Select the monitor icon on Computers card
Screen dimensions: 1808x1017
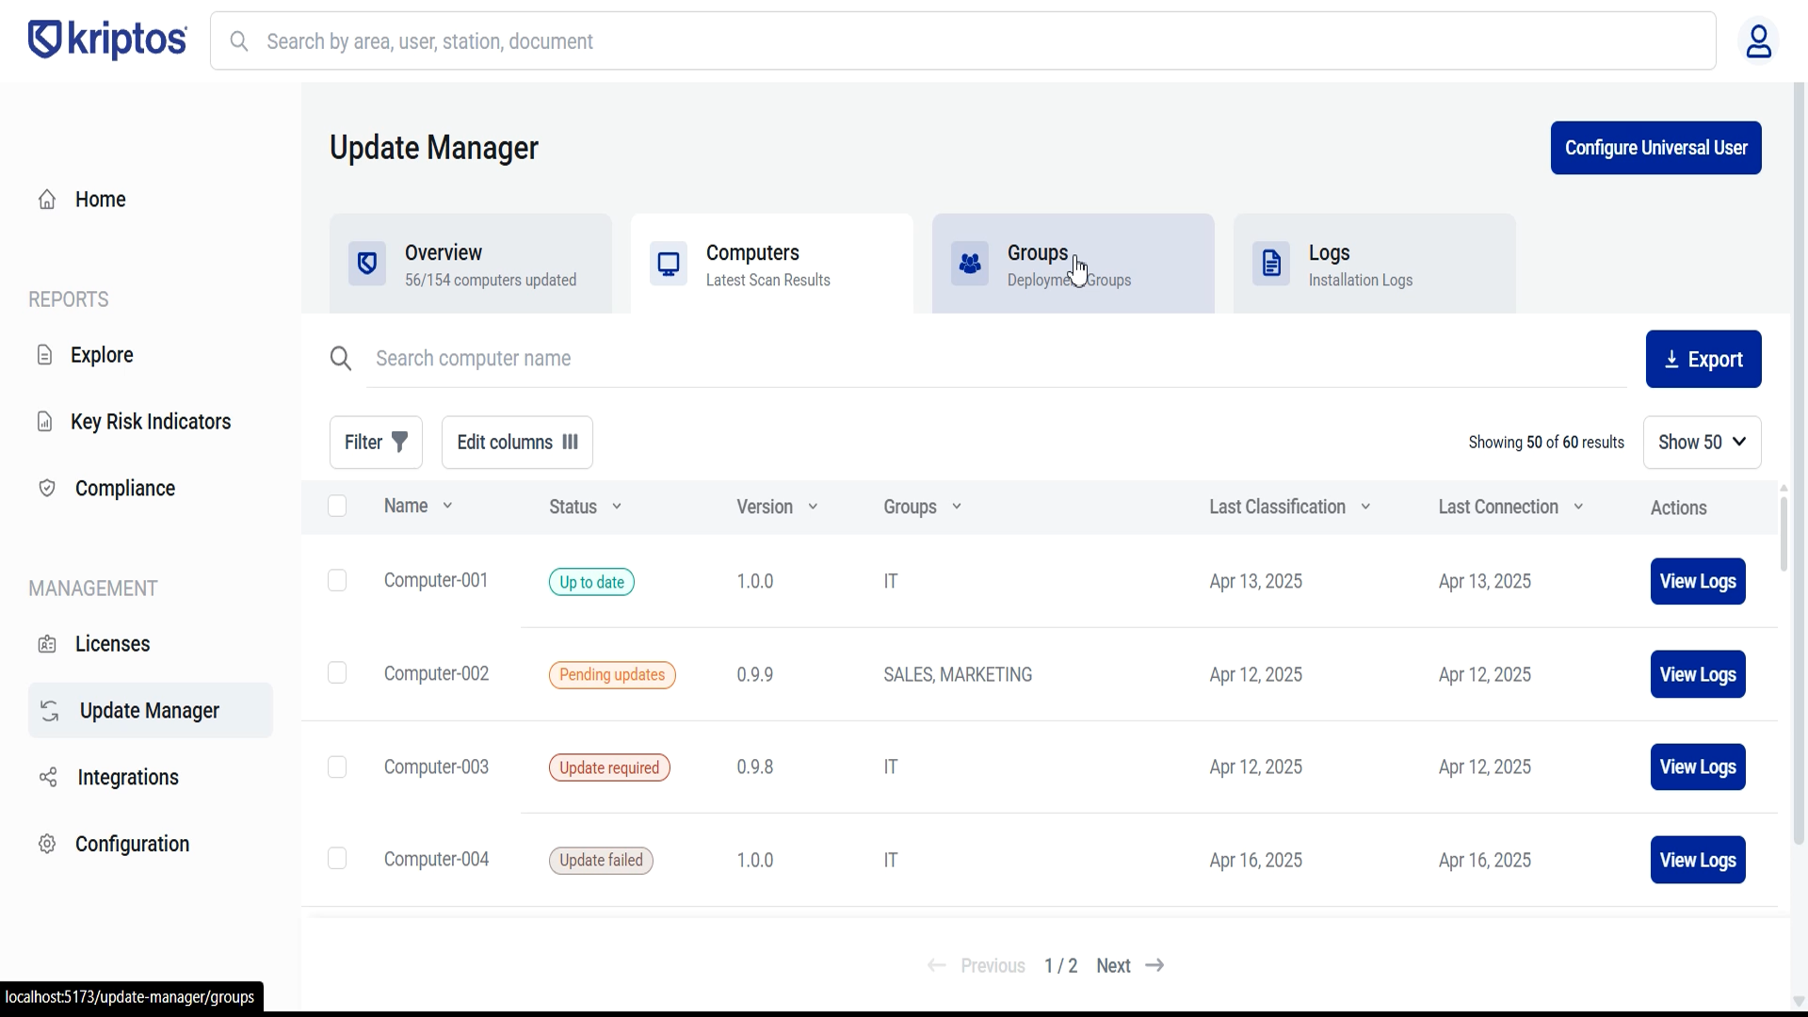tap(669, 264)
